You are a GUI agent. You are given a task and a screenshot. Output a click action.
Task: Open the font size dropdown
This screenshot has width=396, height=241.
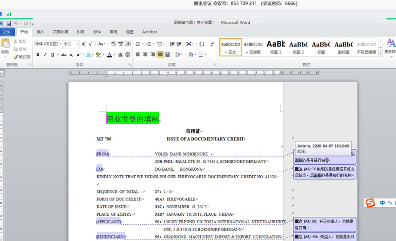point(77,44)
